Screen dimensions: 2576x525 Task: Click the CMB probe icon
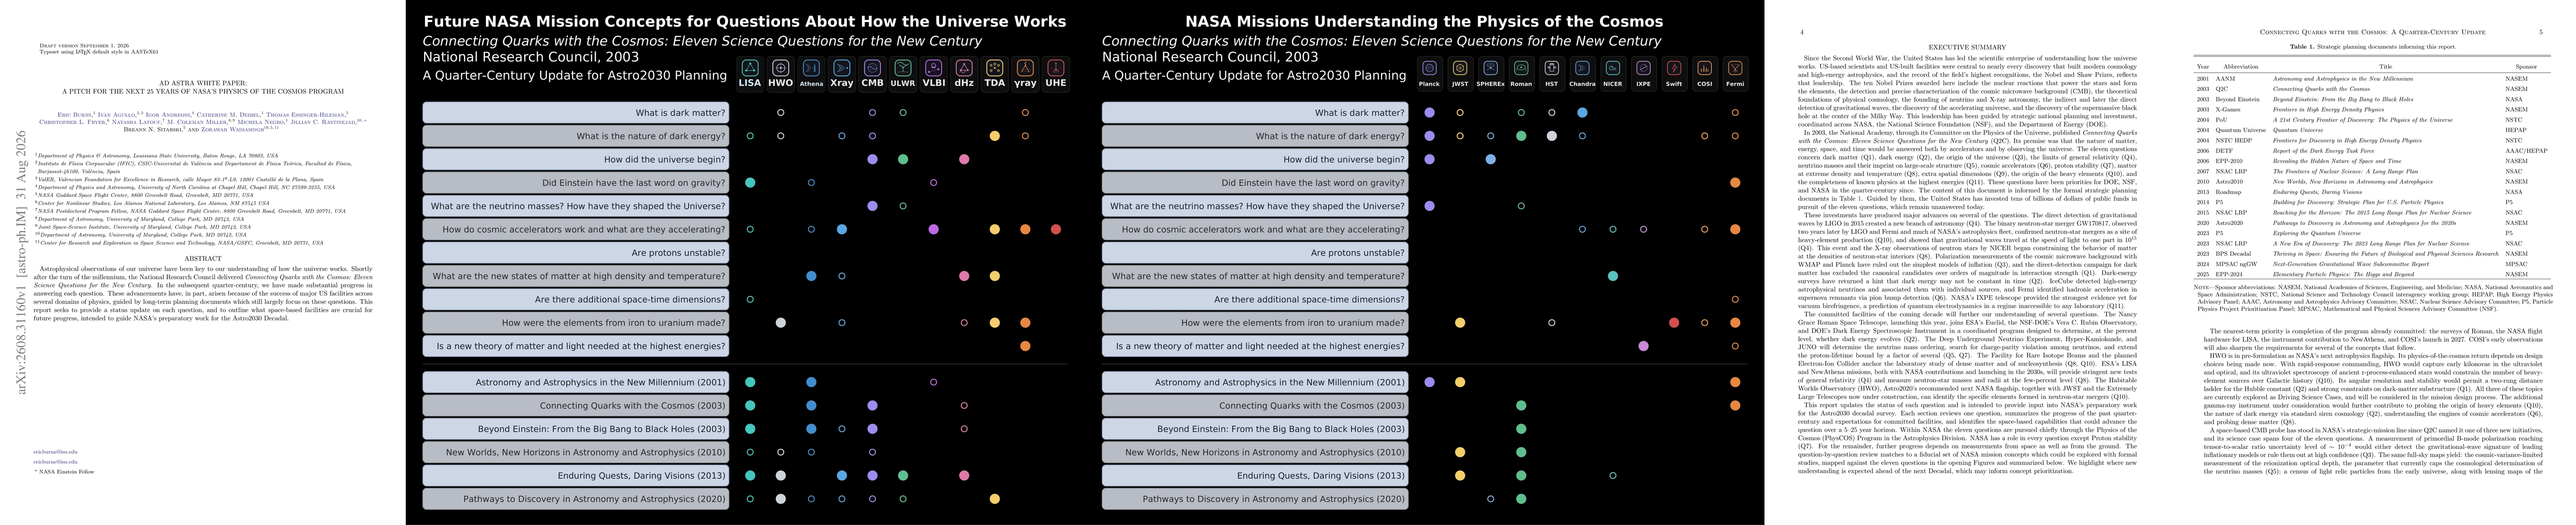pos(872,68)
